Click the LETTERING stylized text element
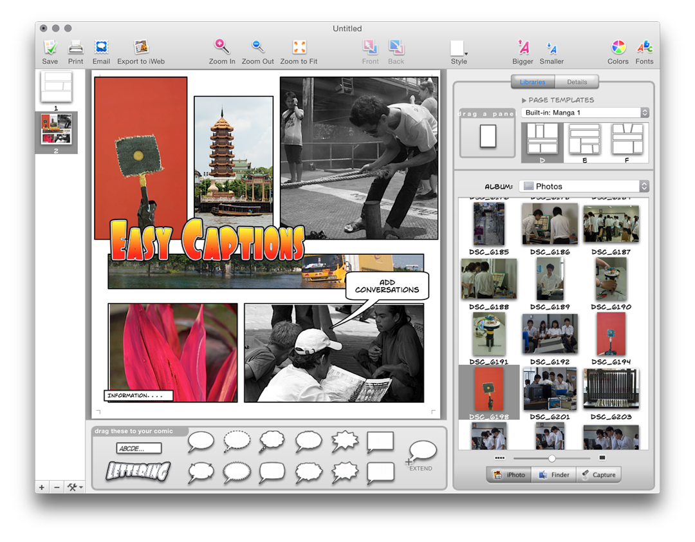 (138, 471)
